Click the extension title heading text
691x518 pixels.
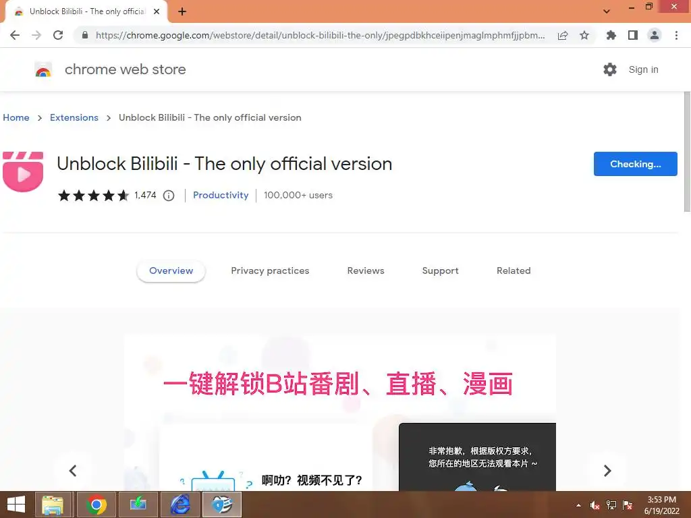(x=224, y=164)
